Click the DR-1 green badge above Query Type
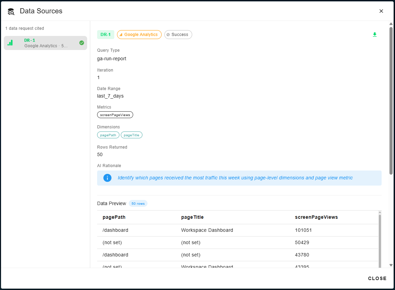Image resolution: width=395 pixels, height=290 pixels. [105, 35]
